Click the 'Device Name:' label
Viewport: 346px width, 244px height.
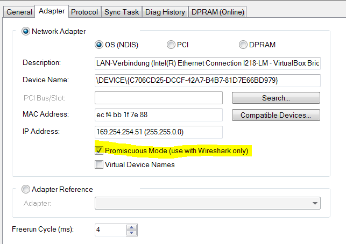tap(46, 80)
